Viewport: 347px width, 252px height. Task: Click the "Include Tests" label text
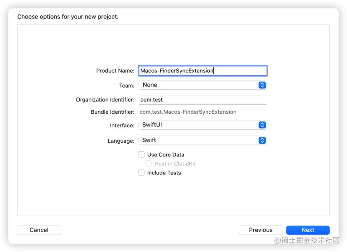click(164, 173)
